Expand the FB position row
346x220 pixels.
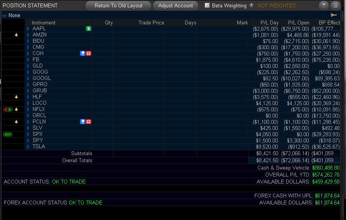click(28, 59)
